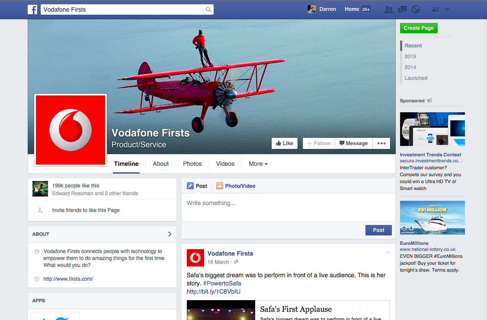Click the Home 20+ notification badge

click(366, 10)
